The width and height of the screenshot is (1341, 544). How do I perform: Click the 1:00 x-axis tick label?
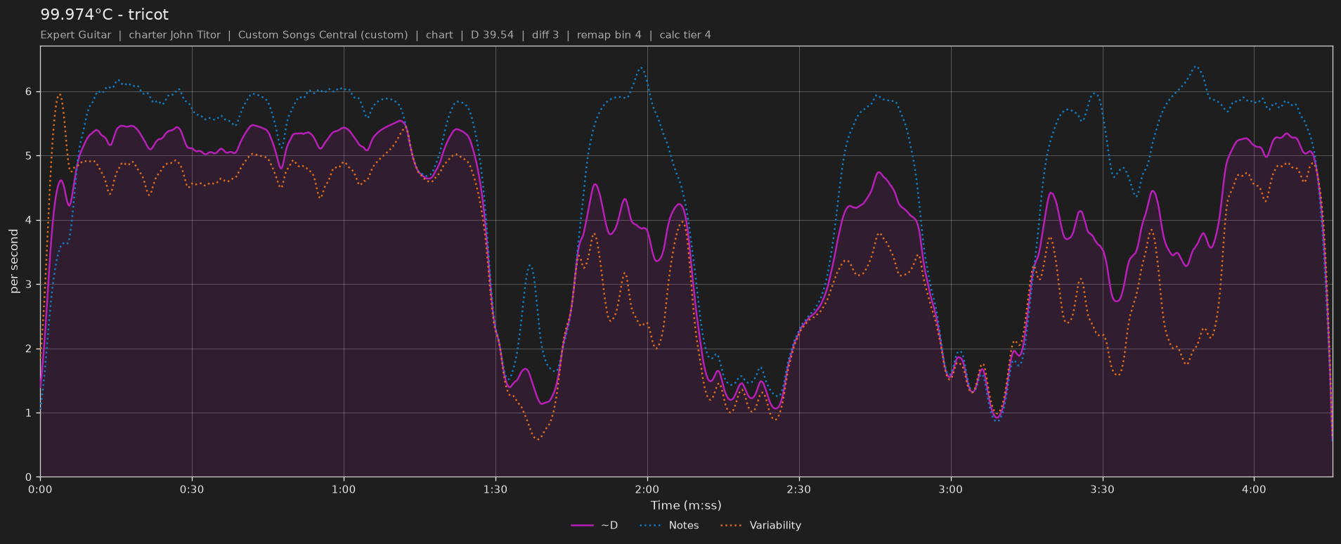pos(344,489)
